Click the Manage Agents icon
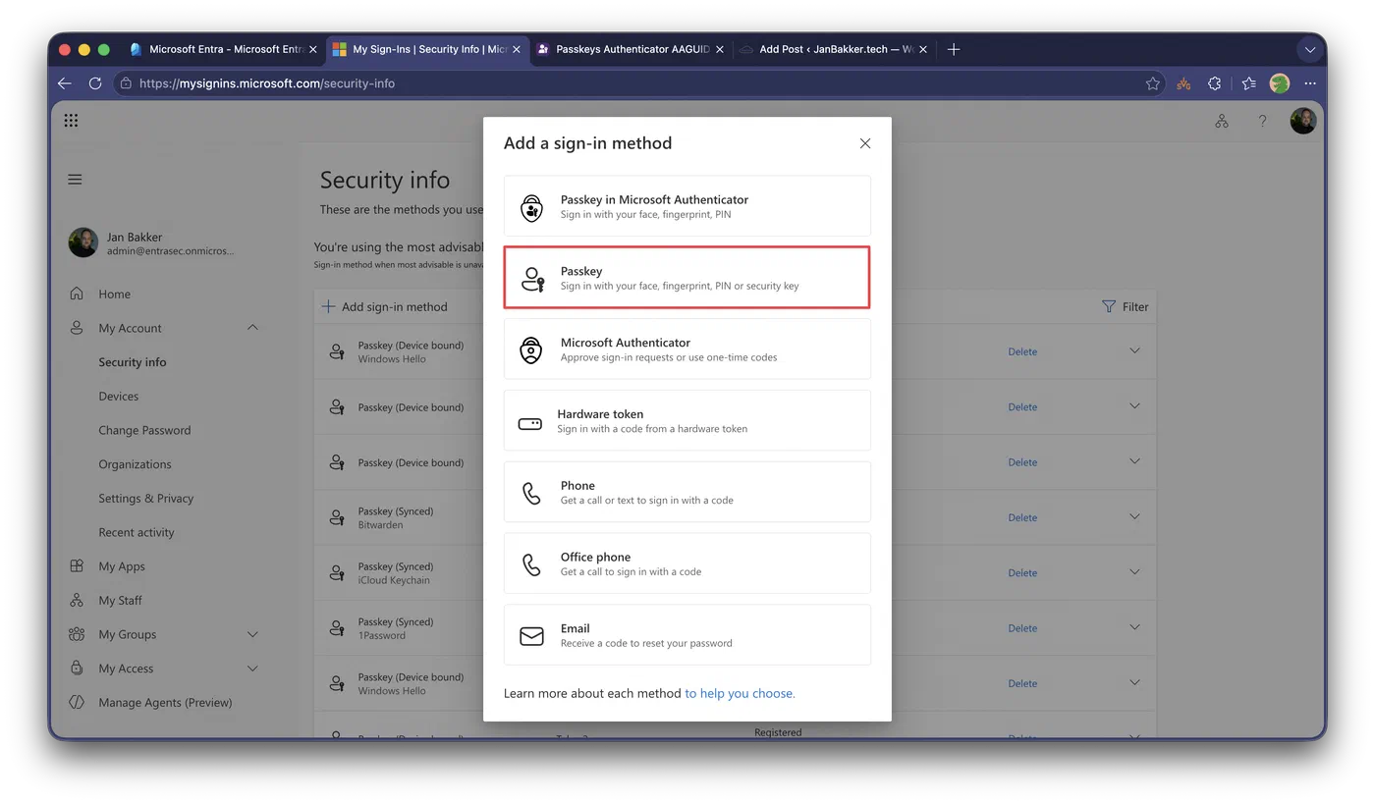This screenshot has width=1375, height=804. coord(77,702)
